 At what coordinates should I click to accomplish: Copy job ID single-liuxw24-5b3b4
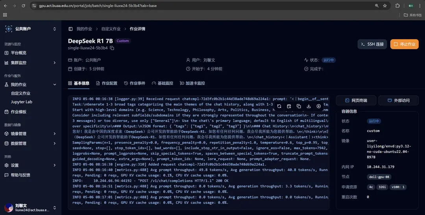pyautogui.click(x=112, y=48)
